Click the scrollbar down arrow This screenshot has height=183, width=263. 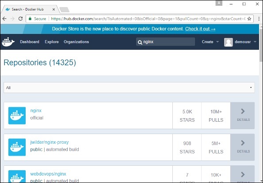pos(261,181)
